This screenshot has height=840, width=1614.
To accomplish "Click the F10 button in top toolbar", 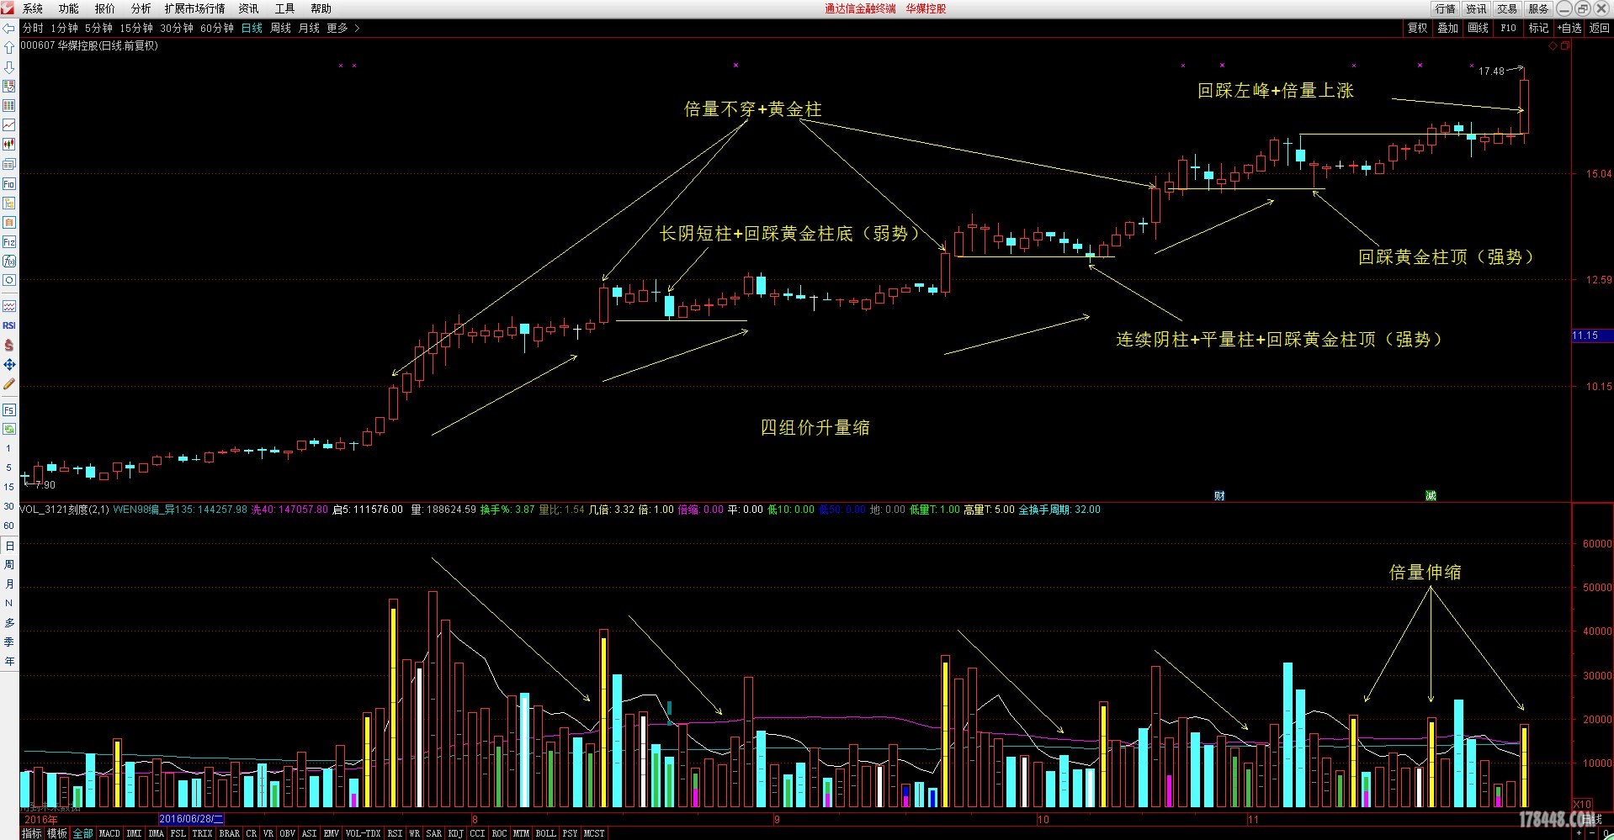I will (x=1508, y=28).
